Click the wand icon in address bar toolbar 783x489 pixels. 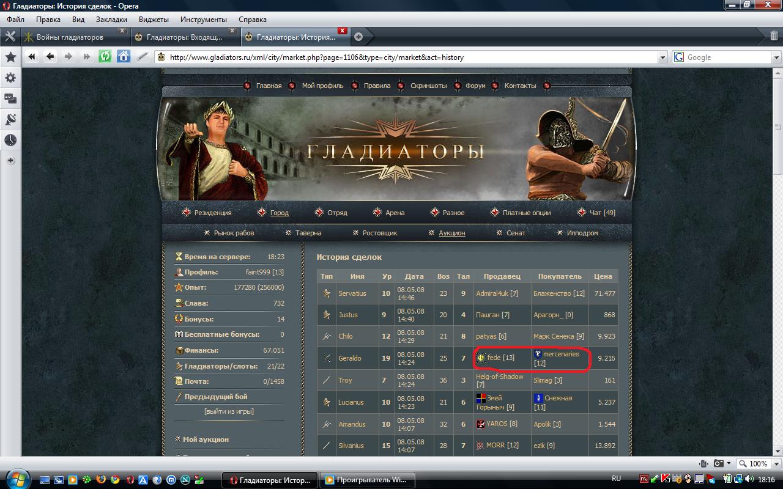tap(142, 57)
